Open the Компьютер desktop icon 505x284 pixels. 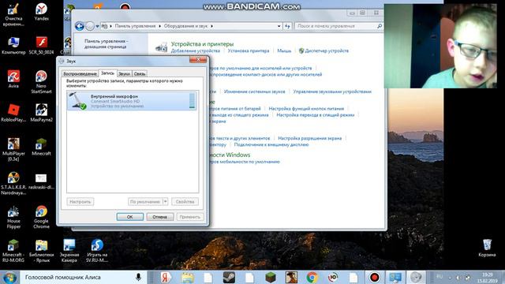point(13,46)
